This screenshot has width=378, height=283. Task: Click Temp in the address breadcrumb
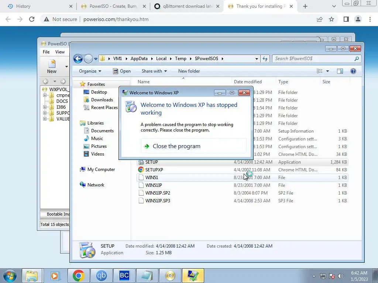181,59
